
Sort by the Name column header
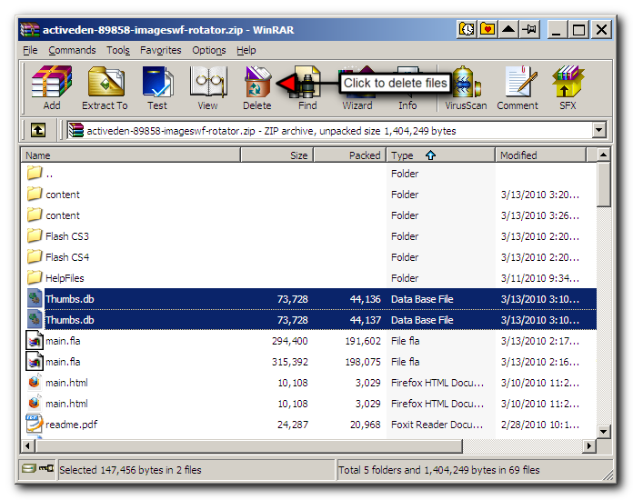point(130,155)
